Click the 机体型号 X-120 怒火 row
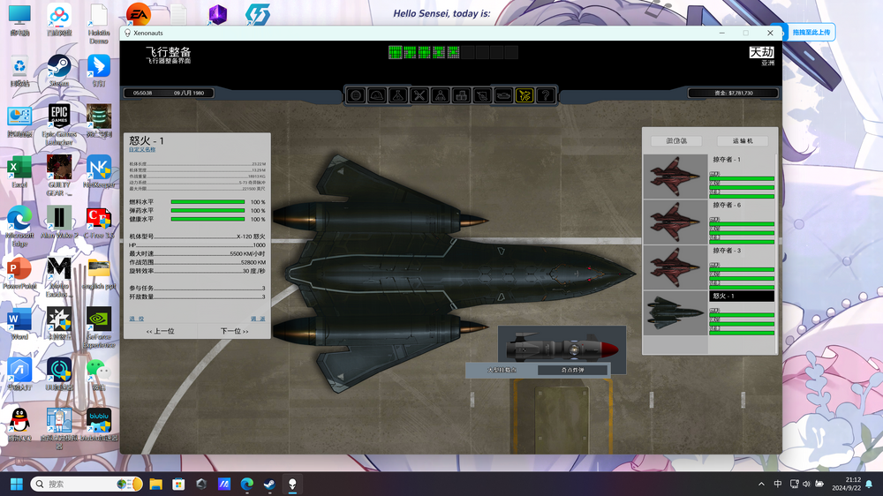Screen dimensions: 883x496 point(197,237)
